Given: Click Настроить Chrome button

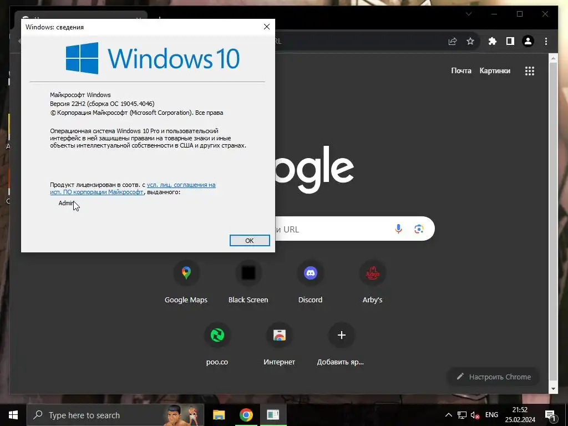Looking at the screenshot, I should [x=494, y=377].
